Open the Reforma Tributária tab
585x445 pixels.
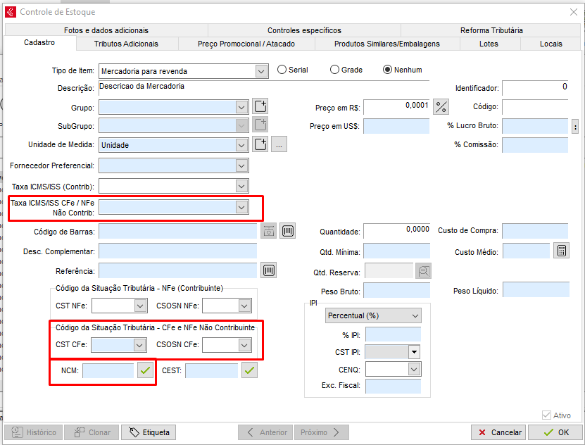(491, 30)
